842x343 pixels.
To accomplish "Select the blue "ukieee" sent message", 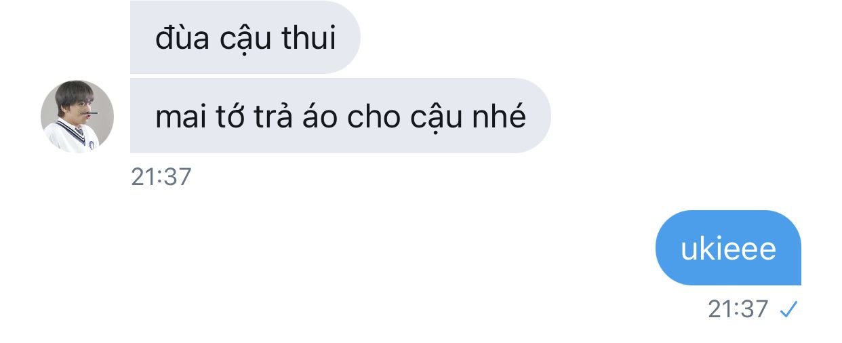I will (728, 248).
